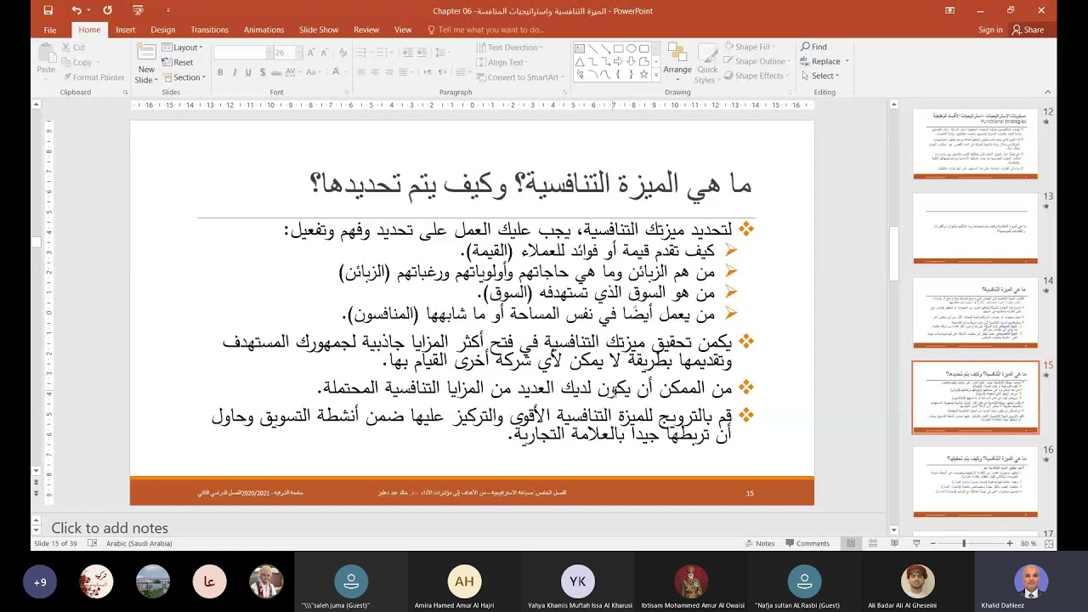Click the Reset slide button

click(178, 62)
